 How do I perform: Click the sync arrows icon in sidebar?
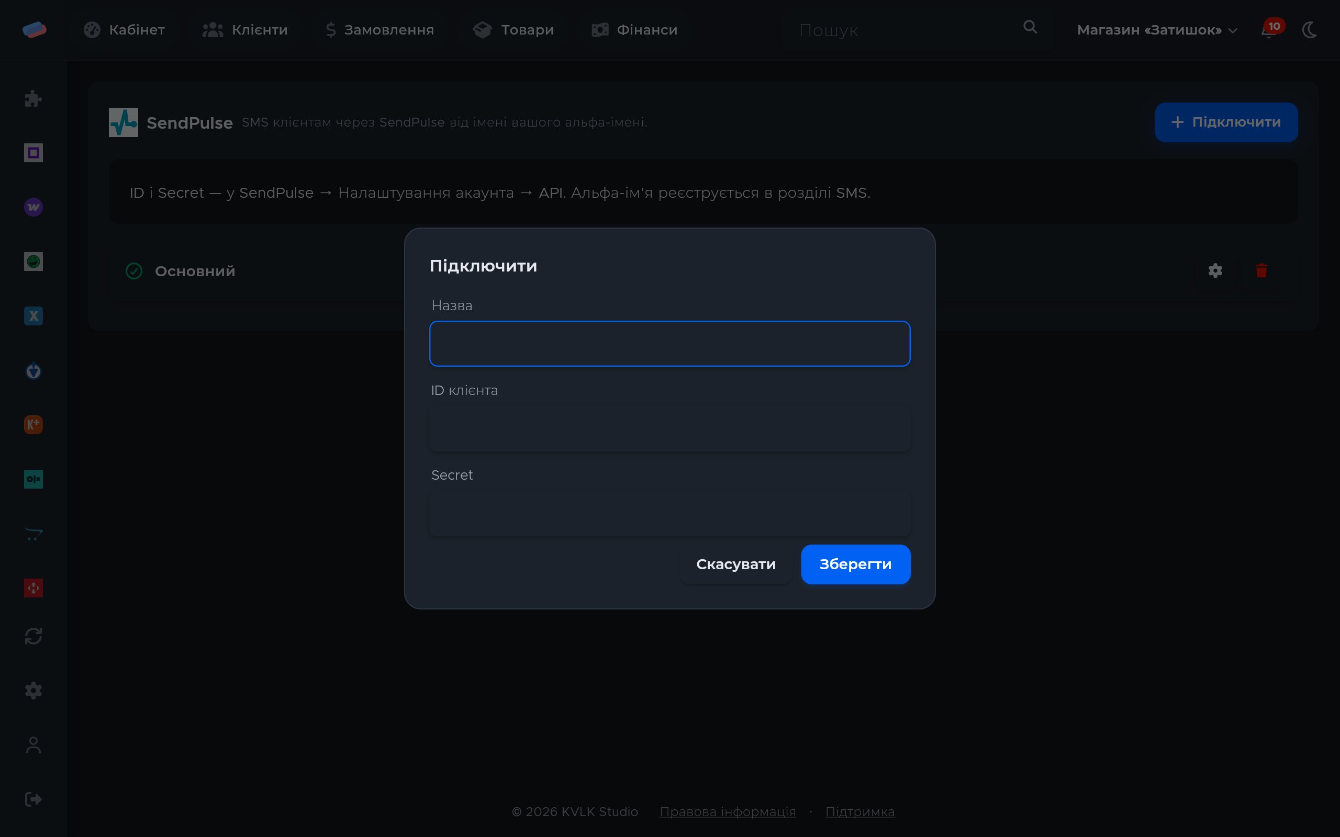(x=33, y=636)
